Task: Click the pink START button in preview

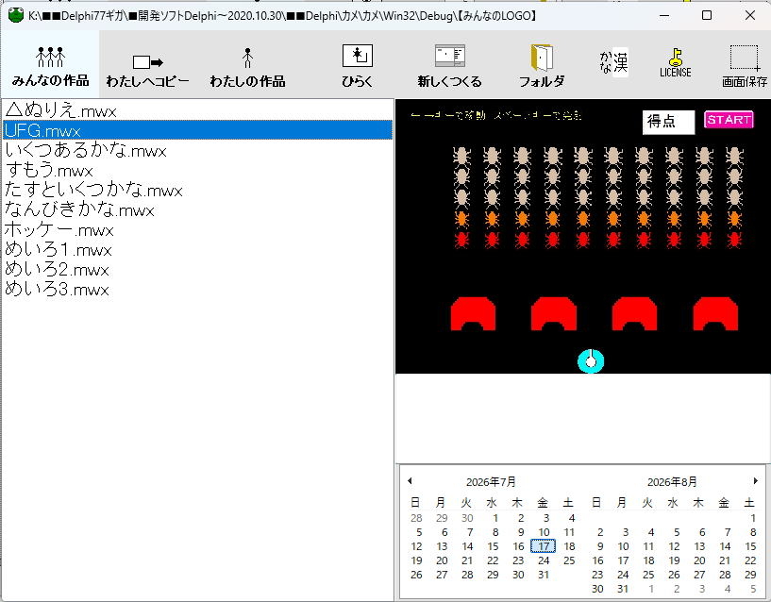Action: tap(729, 120)
